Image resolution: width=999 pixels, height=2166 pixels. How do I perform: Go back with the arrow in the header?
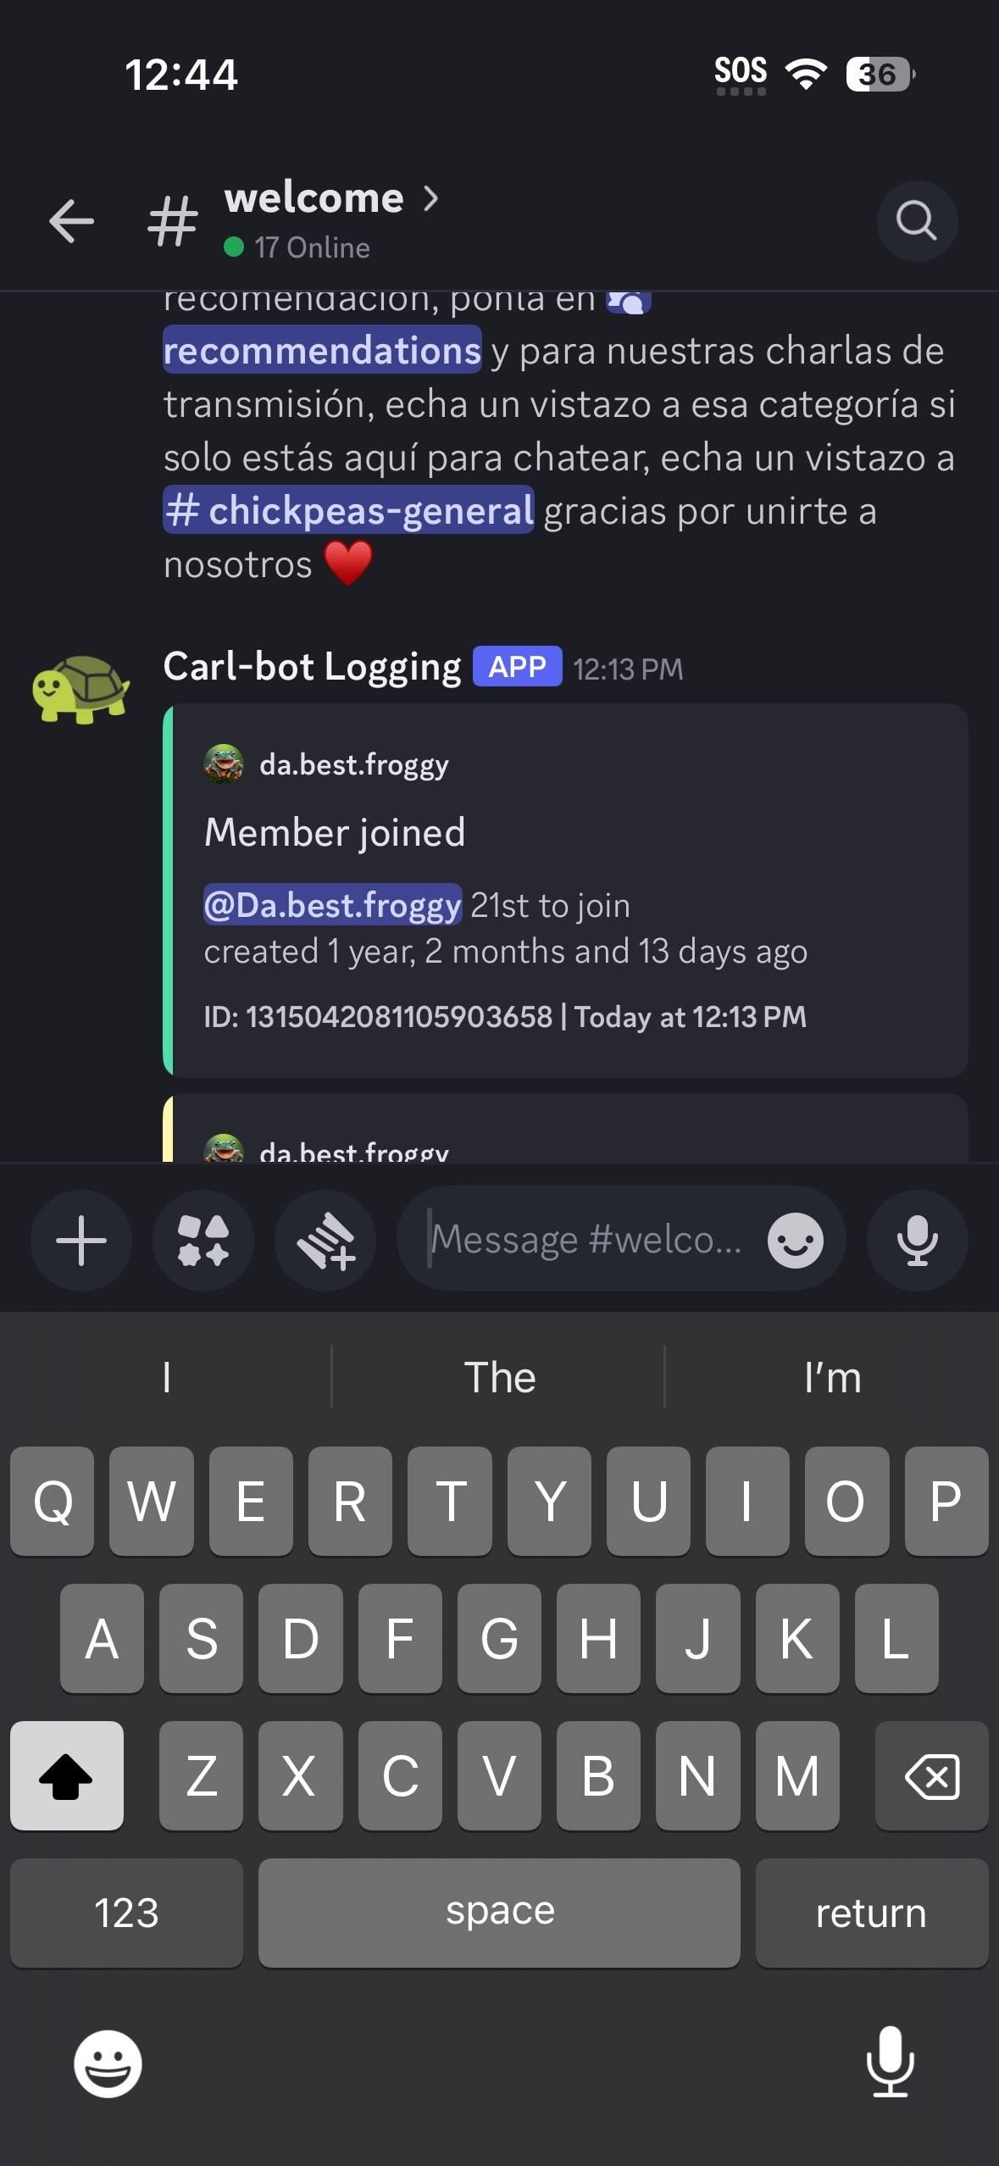point(71,221)
